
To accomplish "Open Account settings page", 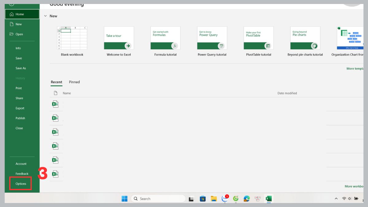I will click(21, 164).
